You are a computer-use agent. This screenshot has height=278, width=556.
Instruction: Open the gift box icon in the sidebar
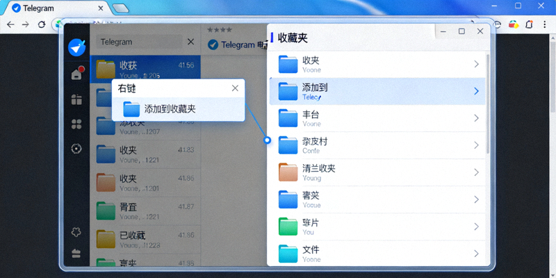[x=76, y=99]
